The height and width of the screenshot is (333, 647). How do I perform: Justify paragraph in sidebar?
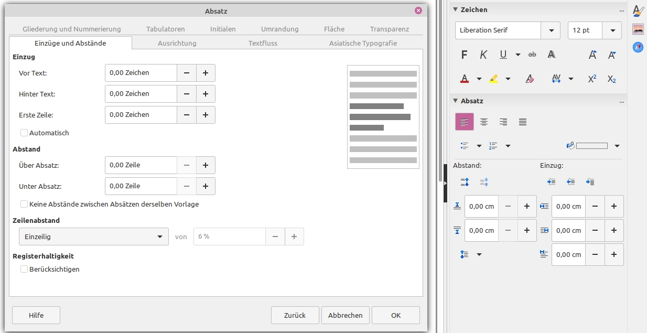(x=523, y=122)
